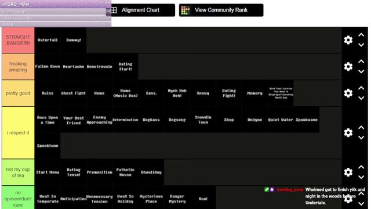Select the Start Menu tile
Screen dimensions: 371x209
click(x=48, y=172)
